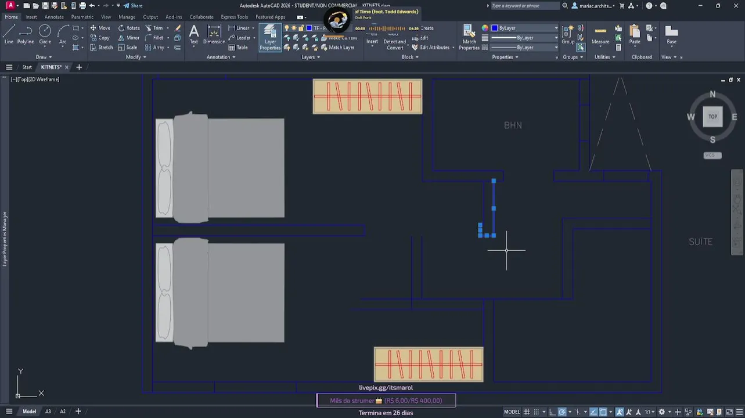Activate the Stretch command

pyautogui.click(x=102, y=48)
